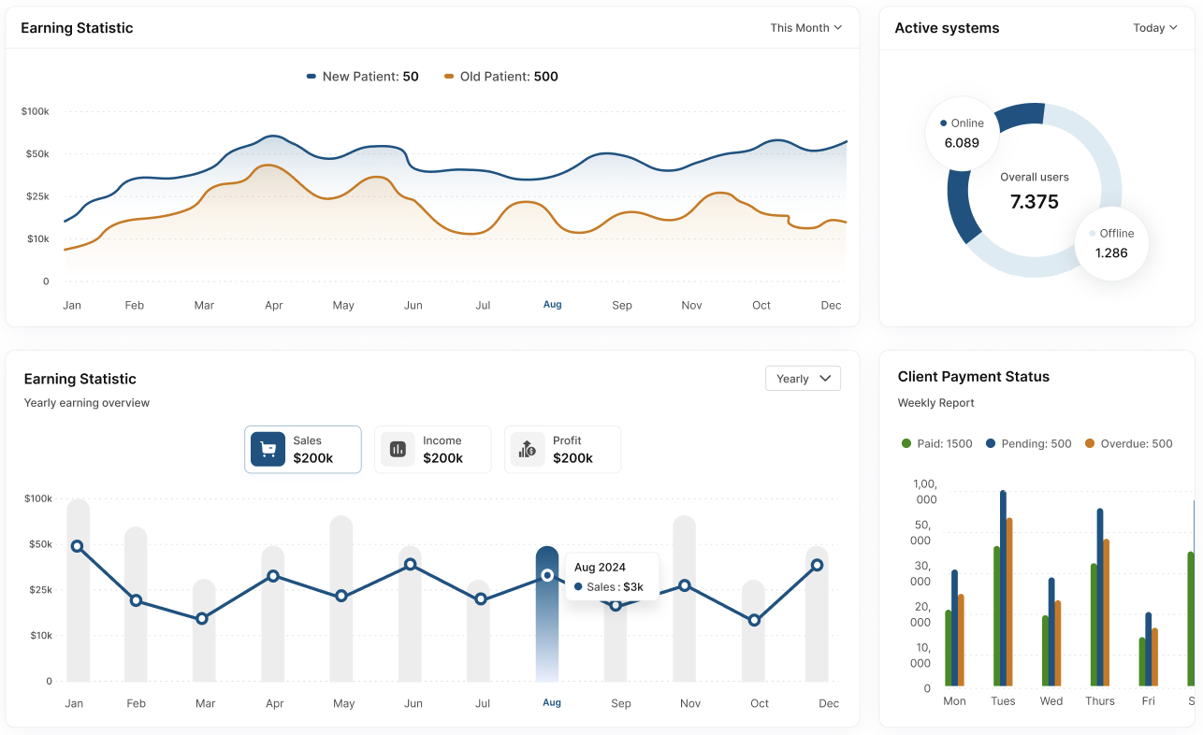Viewport: 1203px width, 735px height.
Task: Click the Overdue orange legend dot
Action: tap(1089, 444)
